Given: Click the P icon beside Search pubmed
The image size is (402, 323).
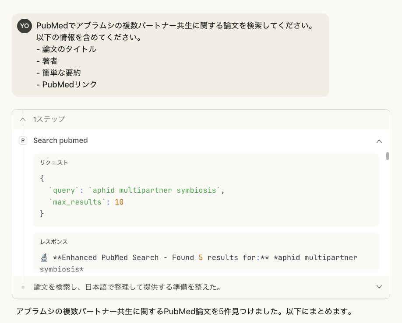Looking at the screenshot, I should 23,141.
